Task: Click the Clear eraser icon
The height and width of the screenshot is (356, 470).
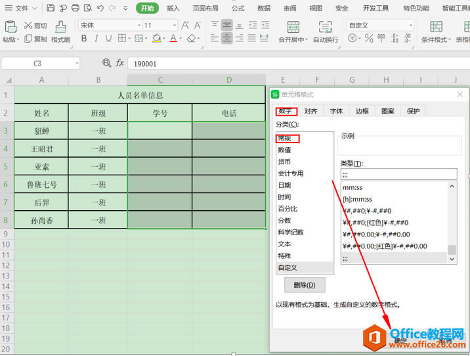Action: tap(191, 38)
